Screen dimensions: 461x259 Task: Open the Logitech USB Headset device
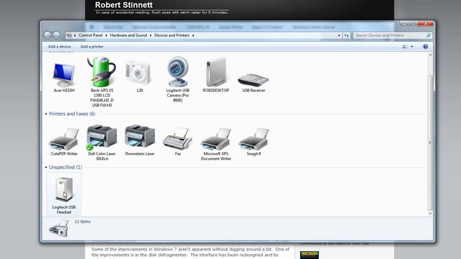(64, 189)
